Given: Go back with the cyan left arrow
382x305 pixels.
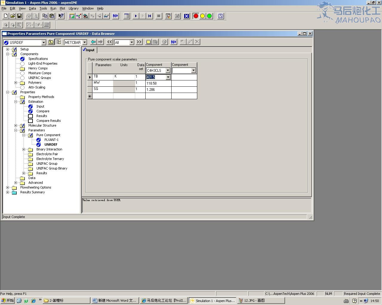Looking at the screenshot, I should click(x=93, y=42).
